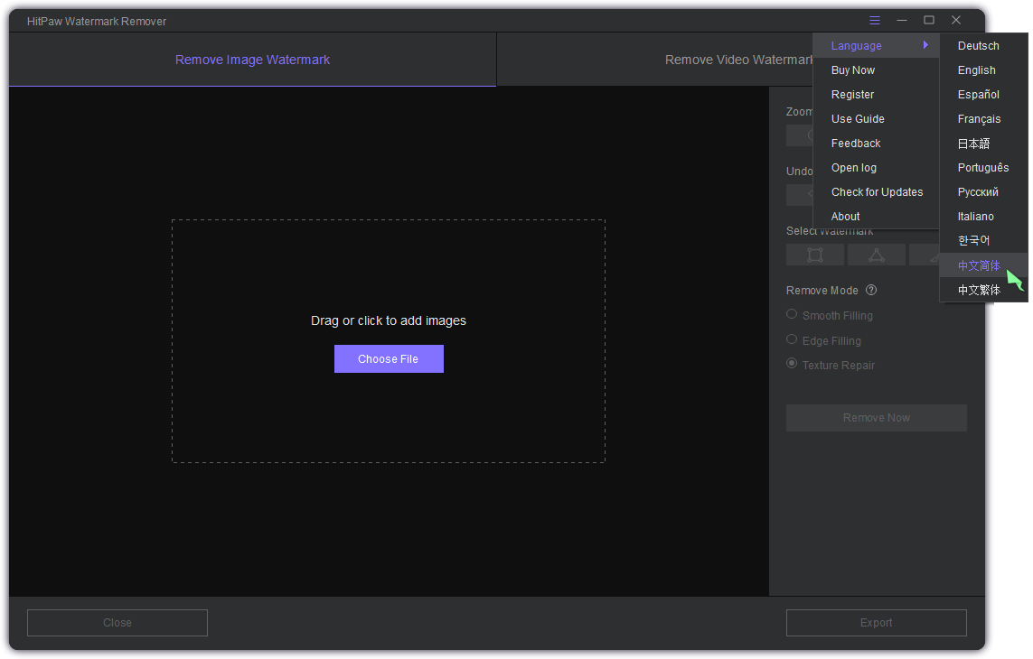Image resolution: width=1033 pixels, height=659 pixels.
Task: Choose the Edge Filling radio option
Action: click(x=792, y=340)
